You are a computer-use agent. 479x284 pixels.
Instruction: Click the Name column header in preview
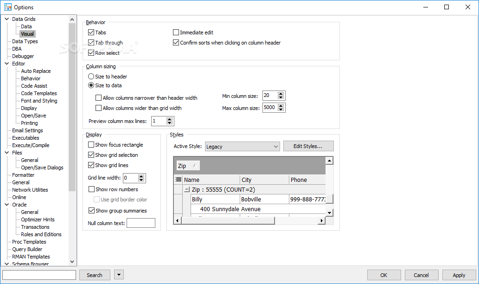coord(211,180)
